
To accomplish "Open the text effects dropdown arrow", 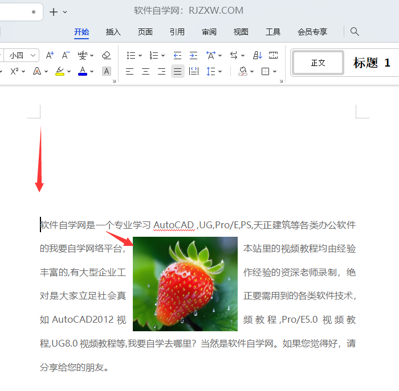I will 46,72.
